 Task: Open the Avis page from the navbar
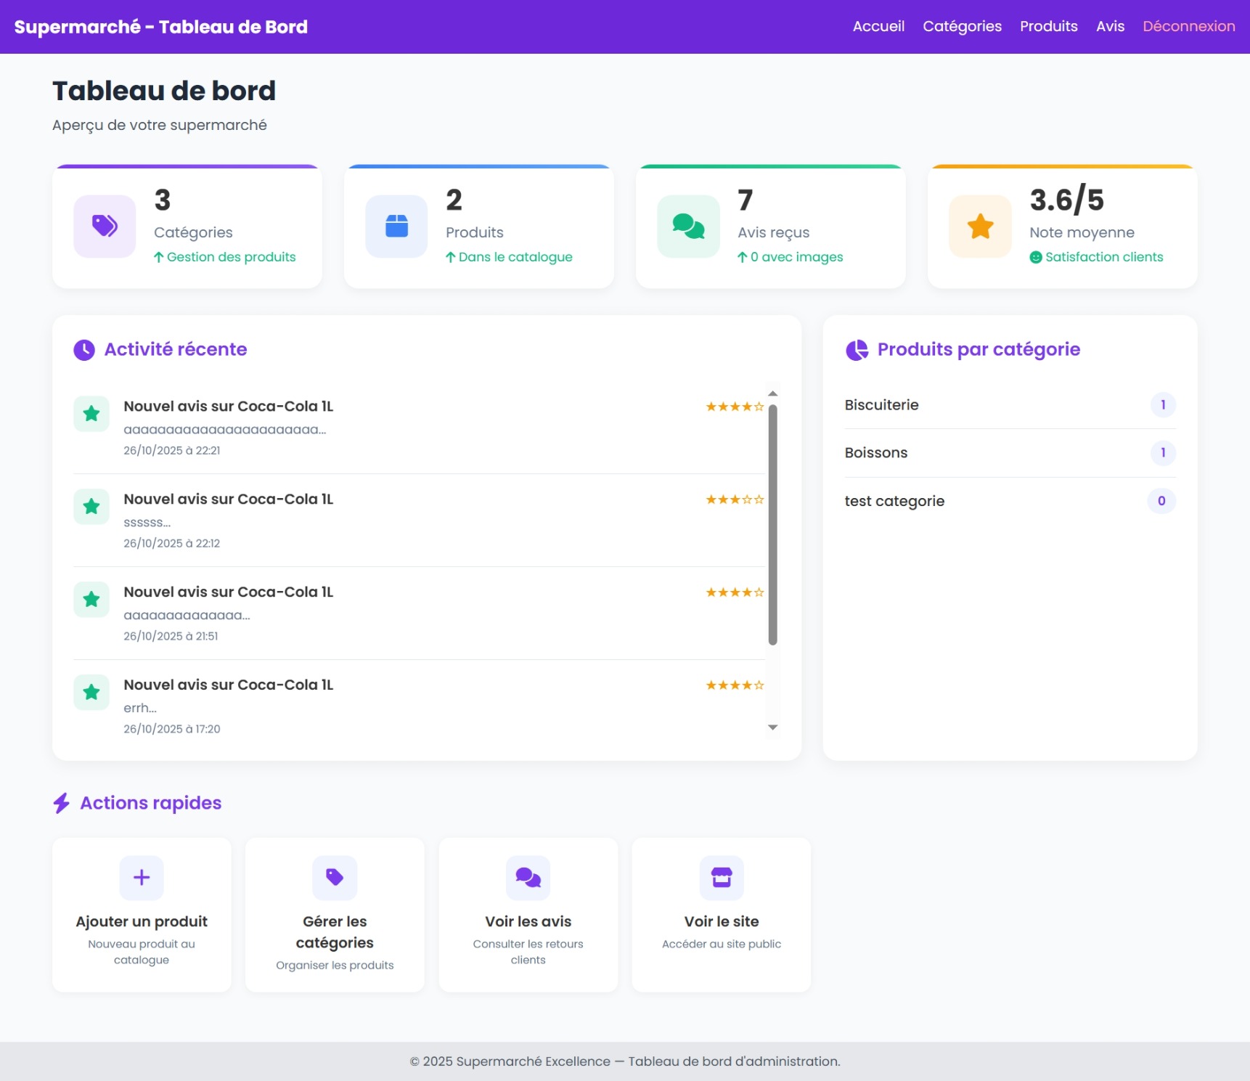point(1110,27)
